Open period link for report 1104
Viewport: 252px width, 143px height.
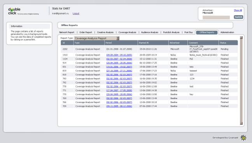(119, 59)
